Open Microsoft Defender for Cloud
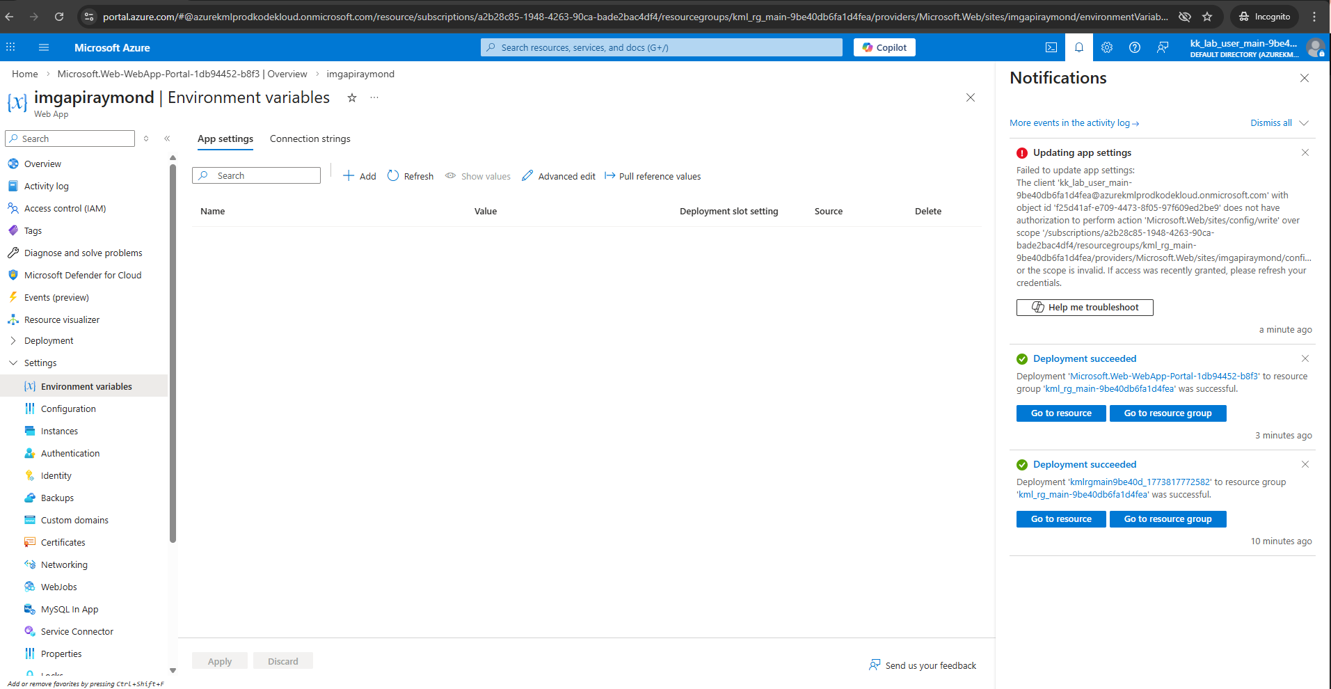Image resolution: width=1331 pixels, height=689 pixels. click(x=83, y=276)
